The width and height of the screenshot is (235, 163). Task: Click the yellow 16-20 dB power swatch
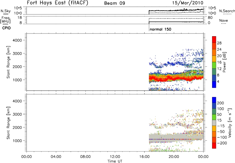[214, 59]
